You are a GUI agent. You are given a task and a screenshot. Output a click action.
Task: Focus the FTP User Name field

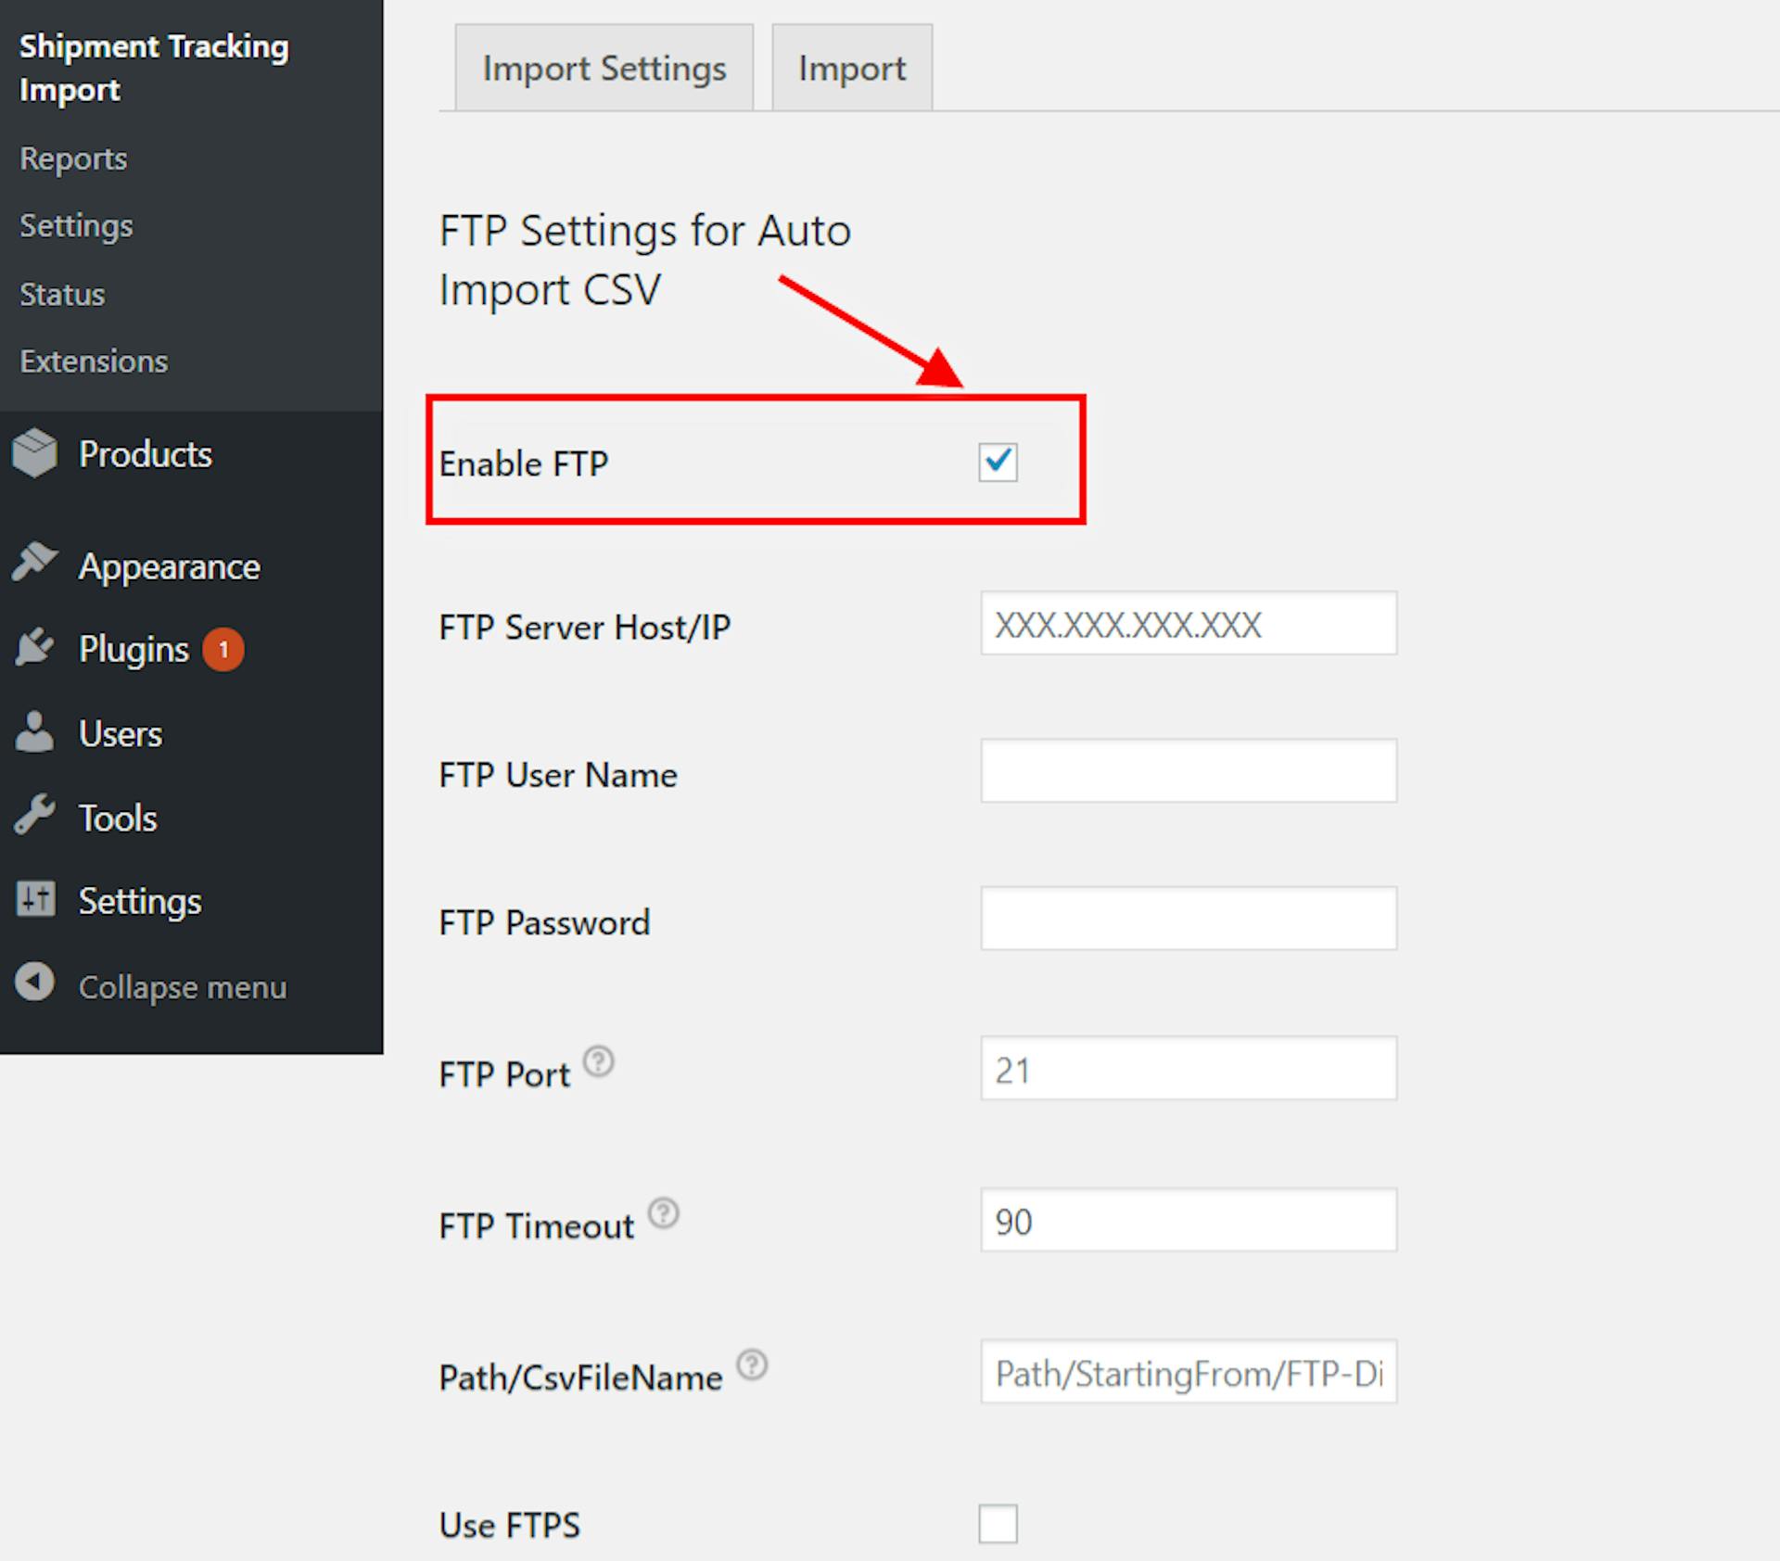tap(1189, 770)
